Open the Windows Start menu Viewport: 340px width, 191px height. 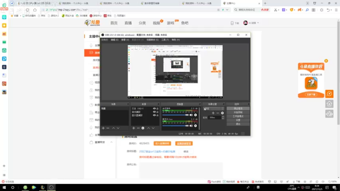pyautogui.click(x=4, y=188)
